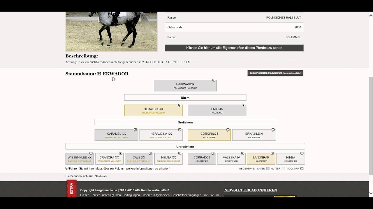
Task: Click the Eltern section header
Action: pyautogui.click(x=185, y=98)
